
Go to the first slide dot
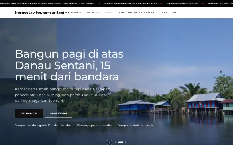click(x=116, y=142)
